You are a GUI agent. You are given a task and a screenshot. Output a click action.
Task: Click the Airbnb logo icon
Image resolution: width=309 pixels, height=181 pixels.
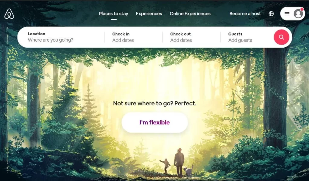pyautogui.click(x=9, y=14)
